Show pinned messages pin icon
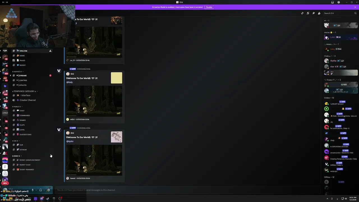Image resolution: width=359 pixels, height=202 pixels. coord(314,13)
